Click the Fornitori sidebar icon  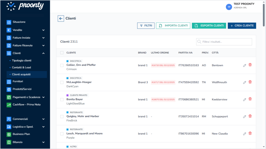(9, 81)
